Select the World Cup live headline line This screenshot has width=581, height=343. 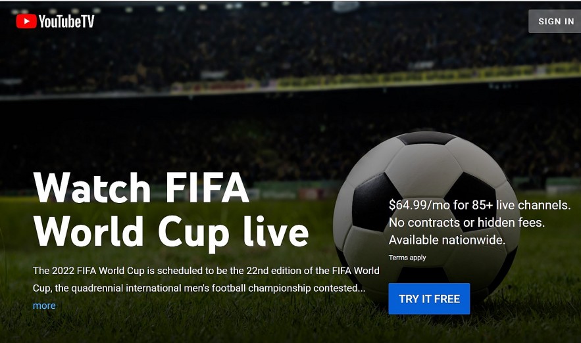(171, 232)
